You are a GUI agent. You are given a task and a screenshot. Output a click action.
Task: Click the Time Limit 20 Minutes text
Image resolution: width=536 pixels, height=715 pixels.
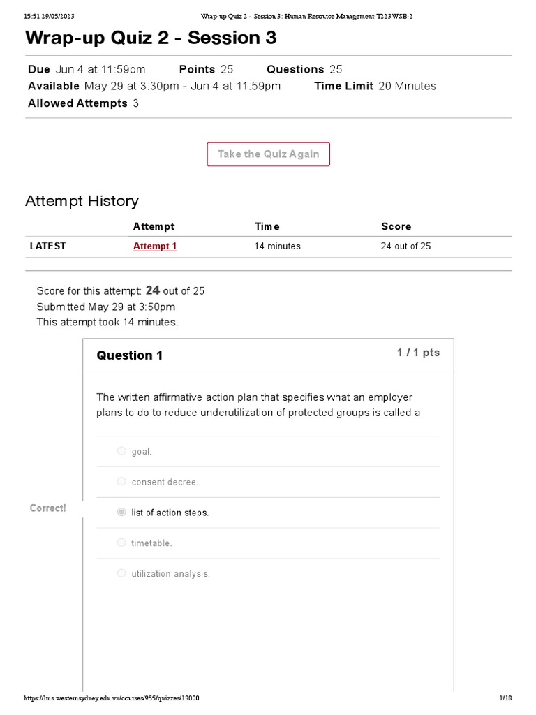coord(375,86)
